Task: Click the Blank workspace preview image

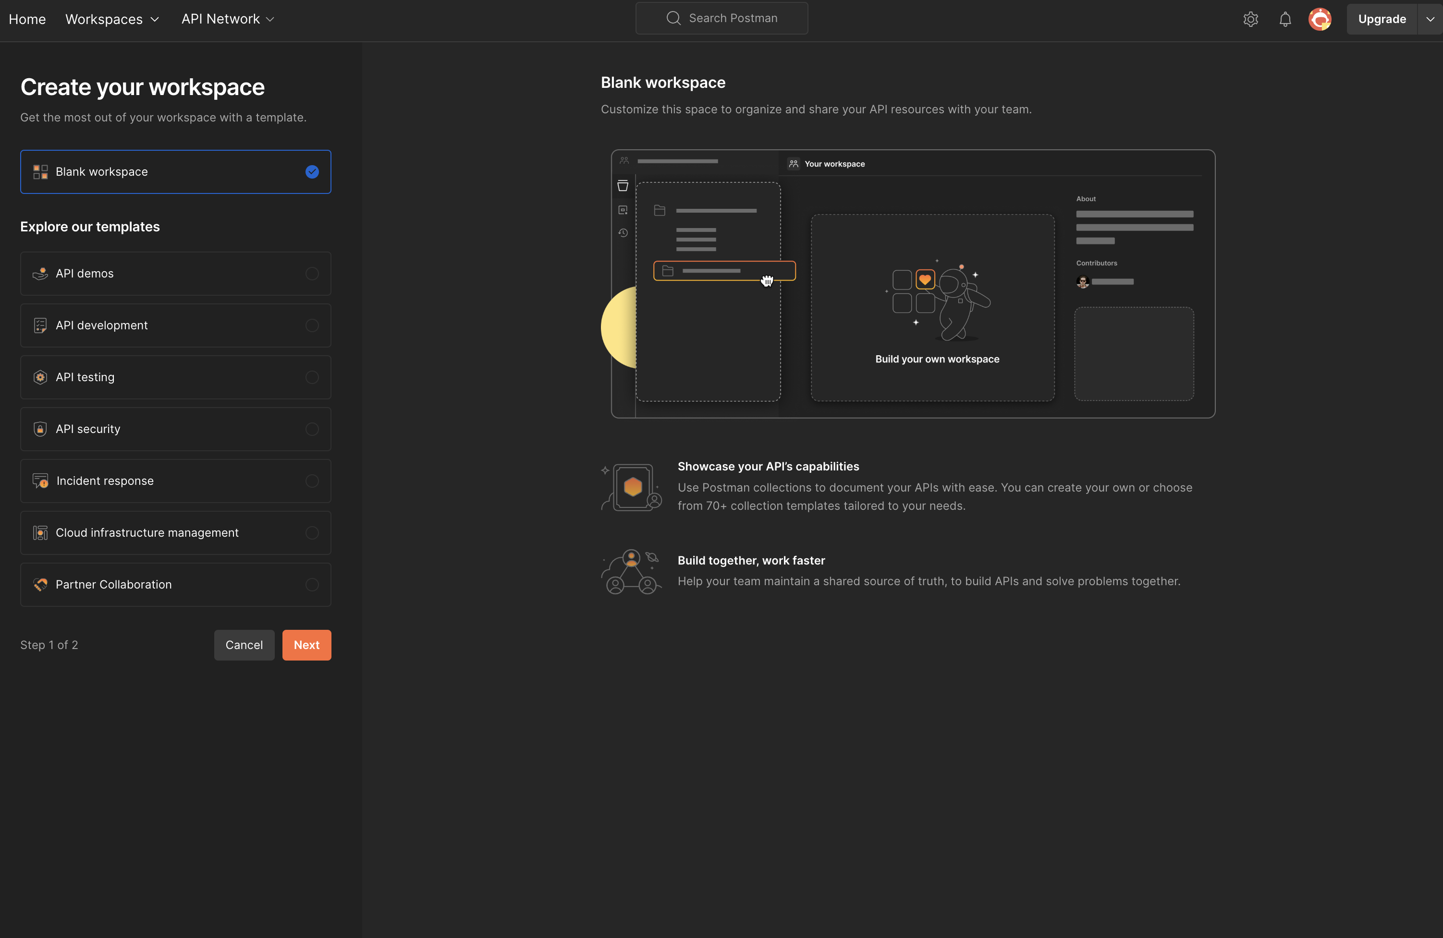Action: [x=913, y=284]
